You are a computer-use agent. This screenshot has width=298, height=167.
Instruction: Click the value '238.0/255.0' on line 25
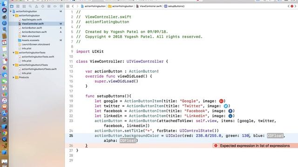209,135
